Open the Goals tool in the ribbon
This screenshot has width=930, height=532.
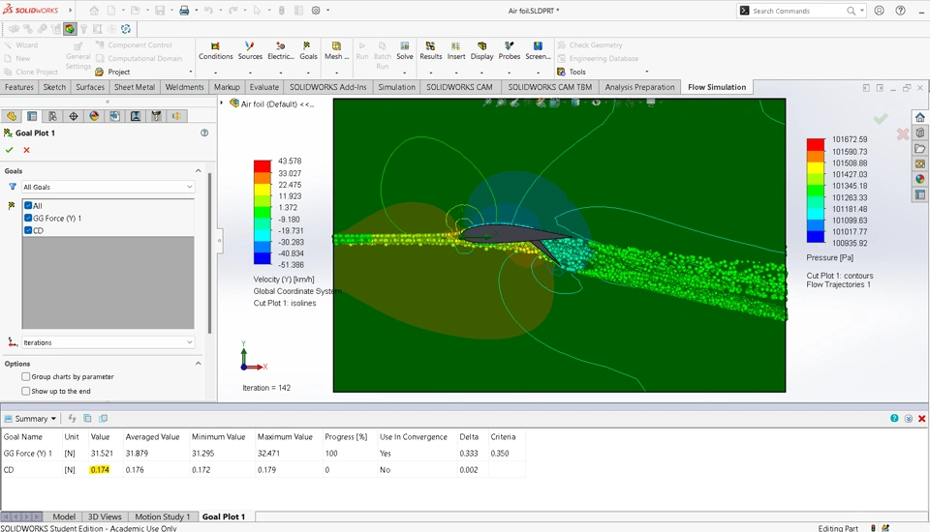308,50
